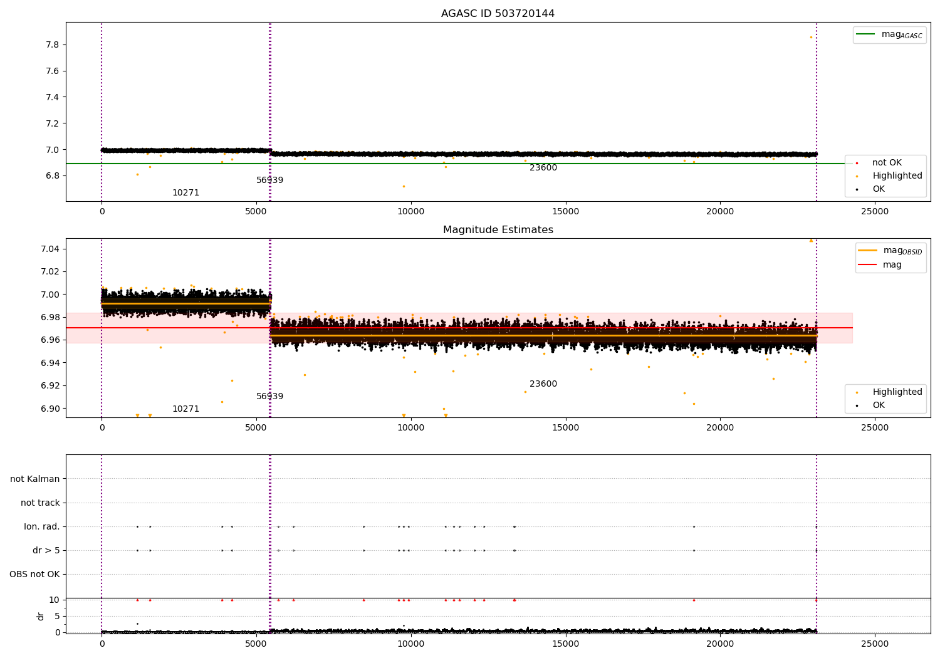Click 'Highlighted' label in middle panel's lower legend
Screen dimensions: 940x658
(897, 392)
